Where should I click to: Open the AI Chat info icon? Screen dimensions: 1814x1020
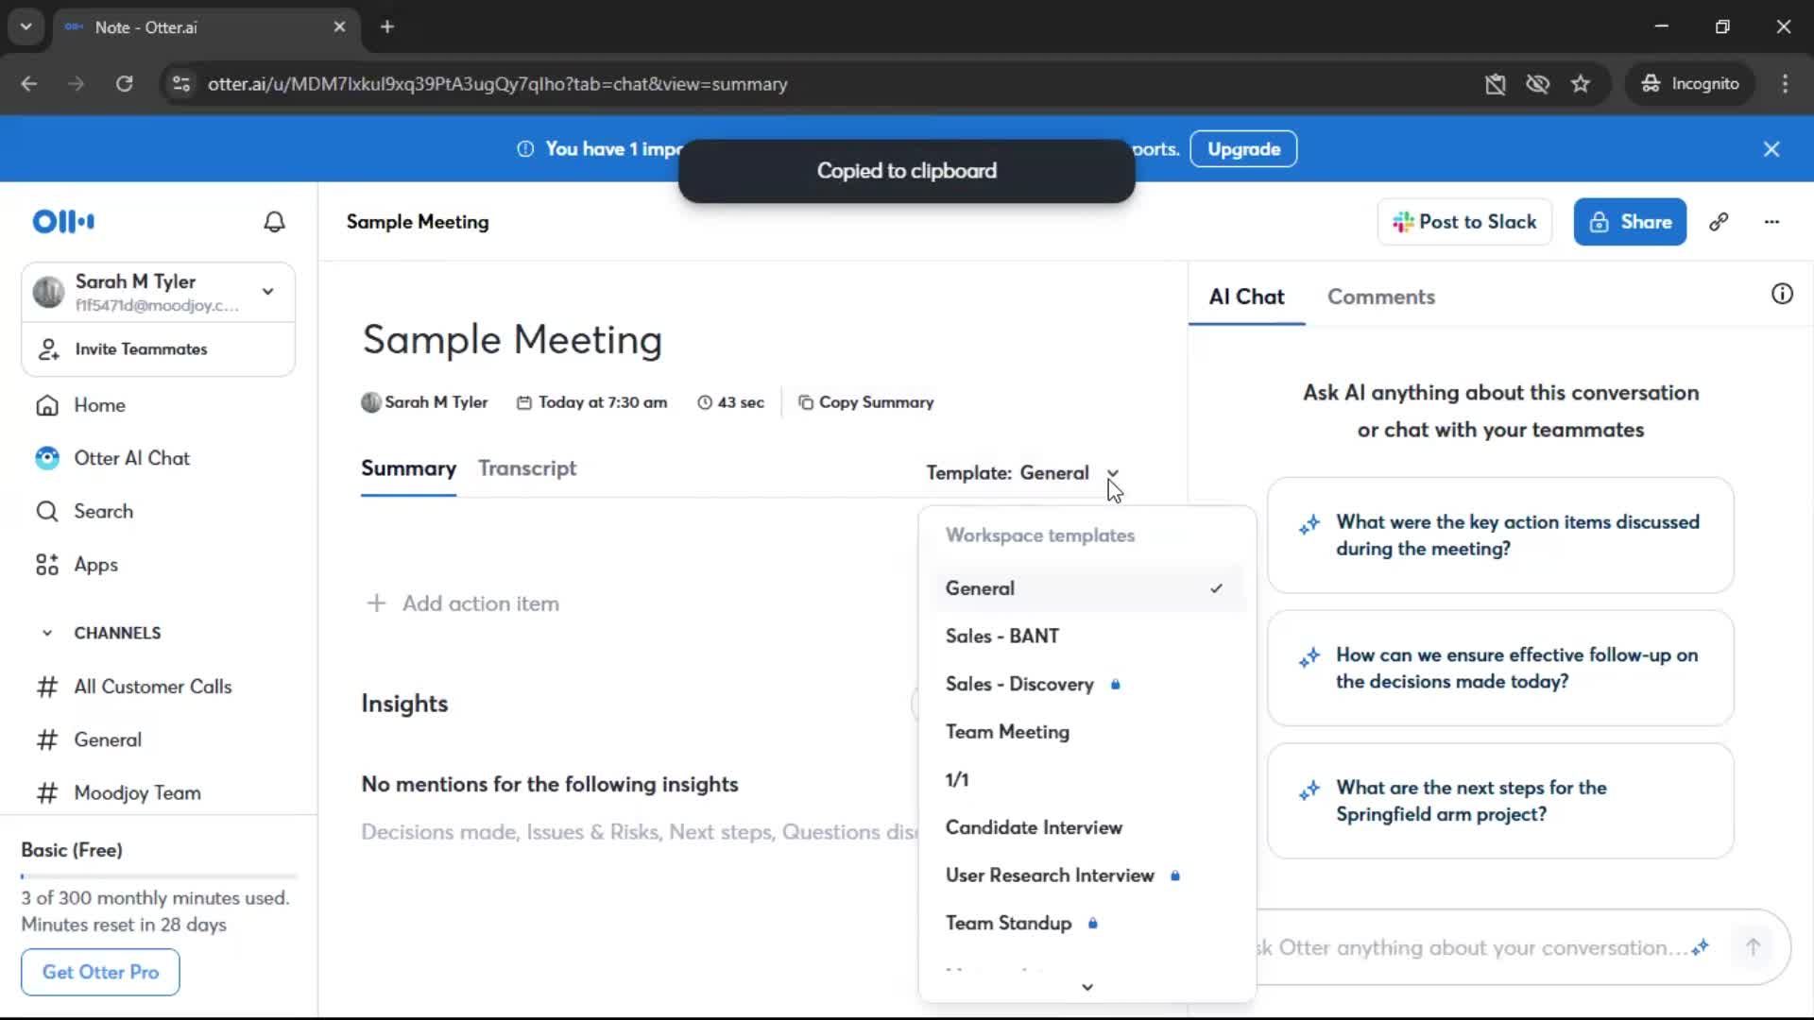point(1782,294)
